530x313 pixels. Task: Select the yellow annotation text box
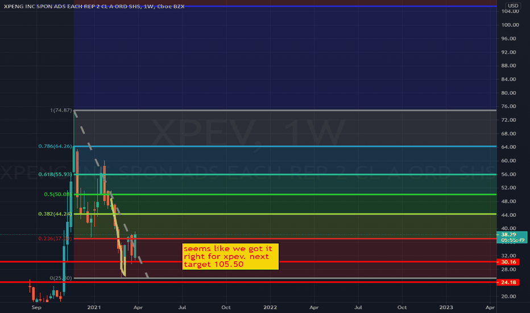(230, 257)
